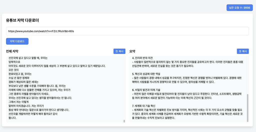Image resolution: width=256 pixels, height=132 pixels.
Task: Copy the summary with its 복사 button
Action: tap(243, 51)
